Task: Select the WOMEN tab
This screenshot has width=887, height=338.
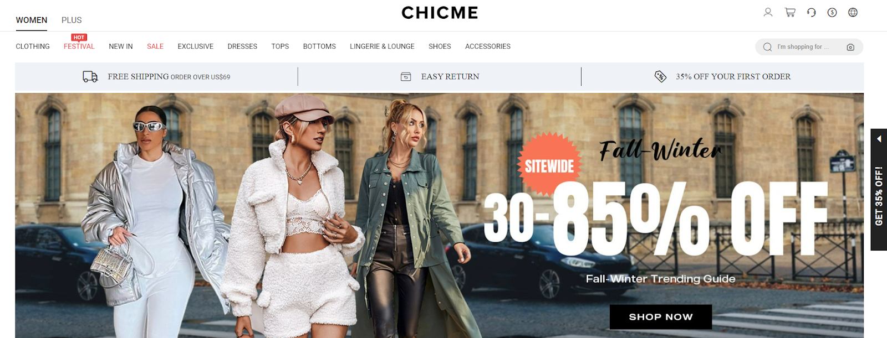Action: coord(32,20)
